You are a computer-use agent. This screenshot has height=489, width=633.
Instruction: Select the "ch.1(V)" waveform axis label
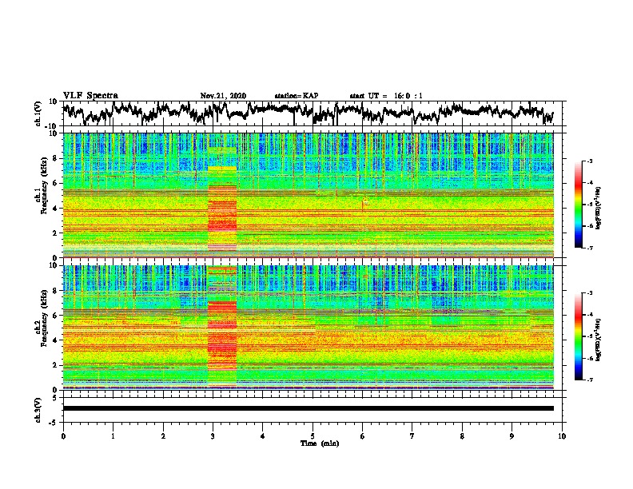38,113
